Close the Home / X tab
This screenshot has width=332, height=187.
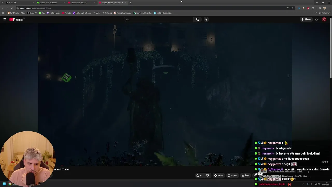click(33, 3)
